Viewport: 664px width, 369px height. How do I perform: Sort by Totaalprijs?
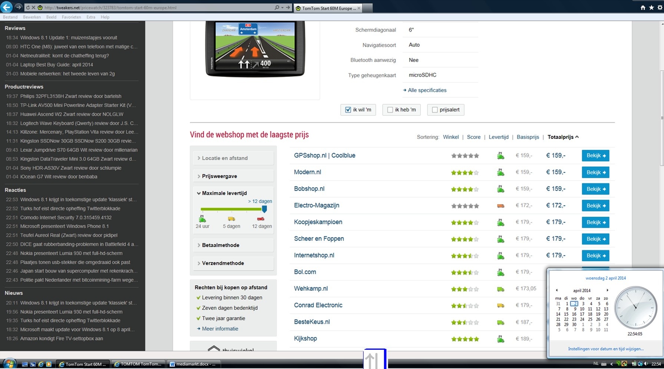tap(563, 137)
